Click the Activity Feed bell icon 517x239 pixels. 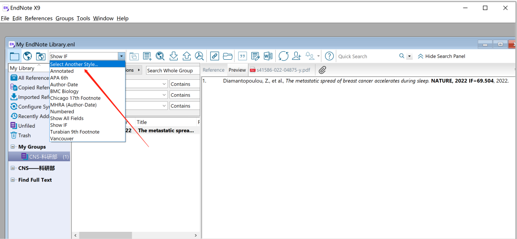coord(310,56)
